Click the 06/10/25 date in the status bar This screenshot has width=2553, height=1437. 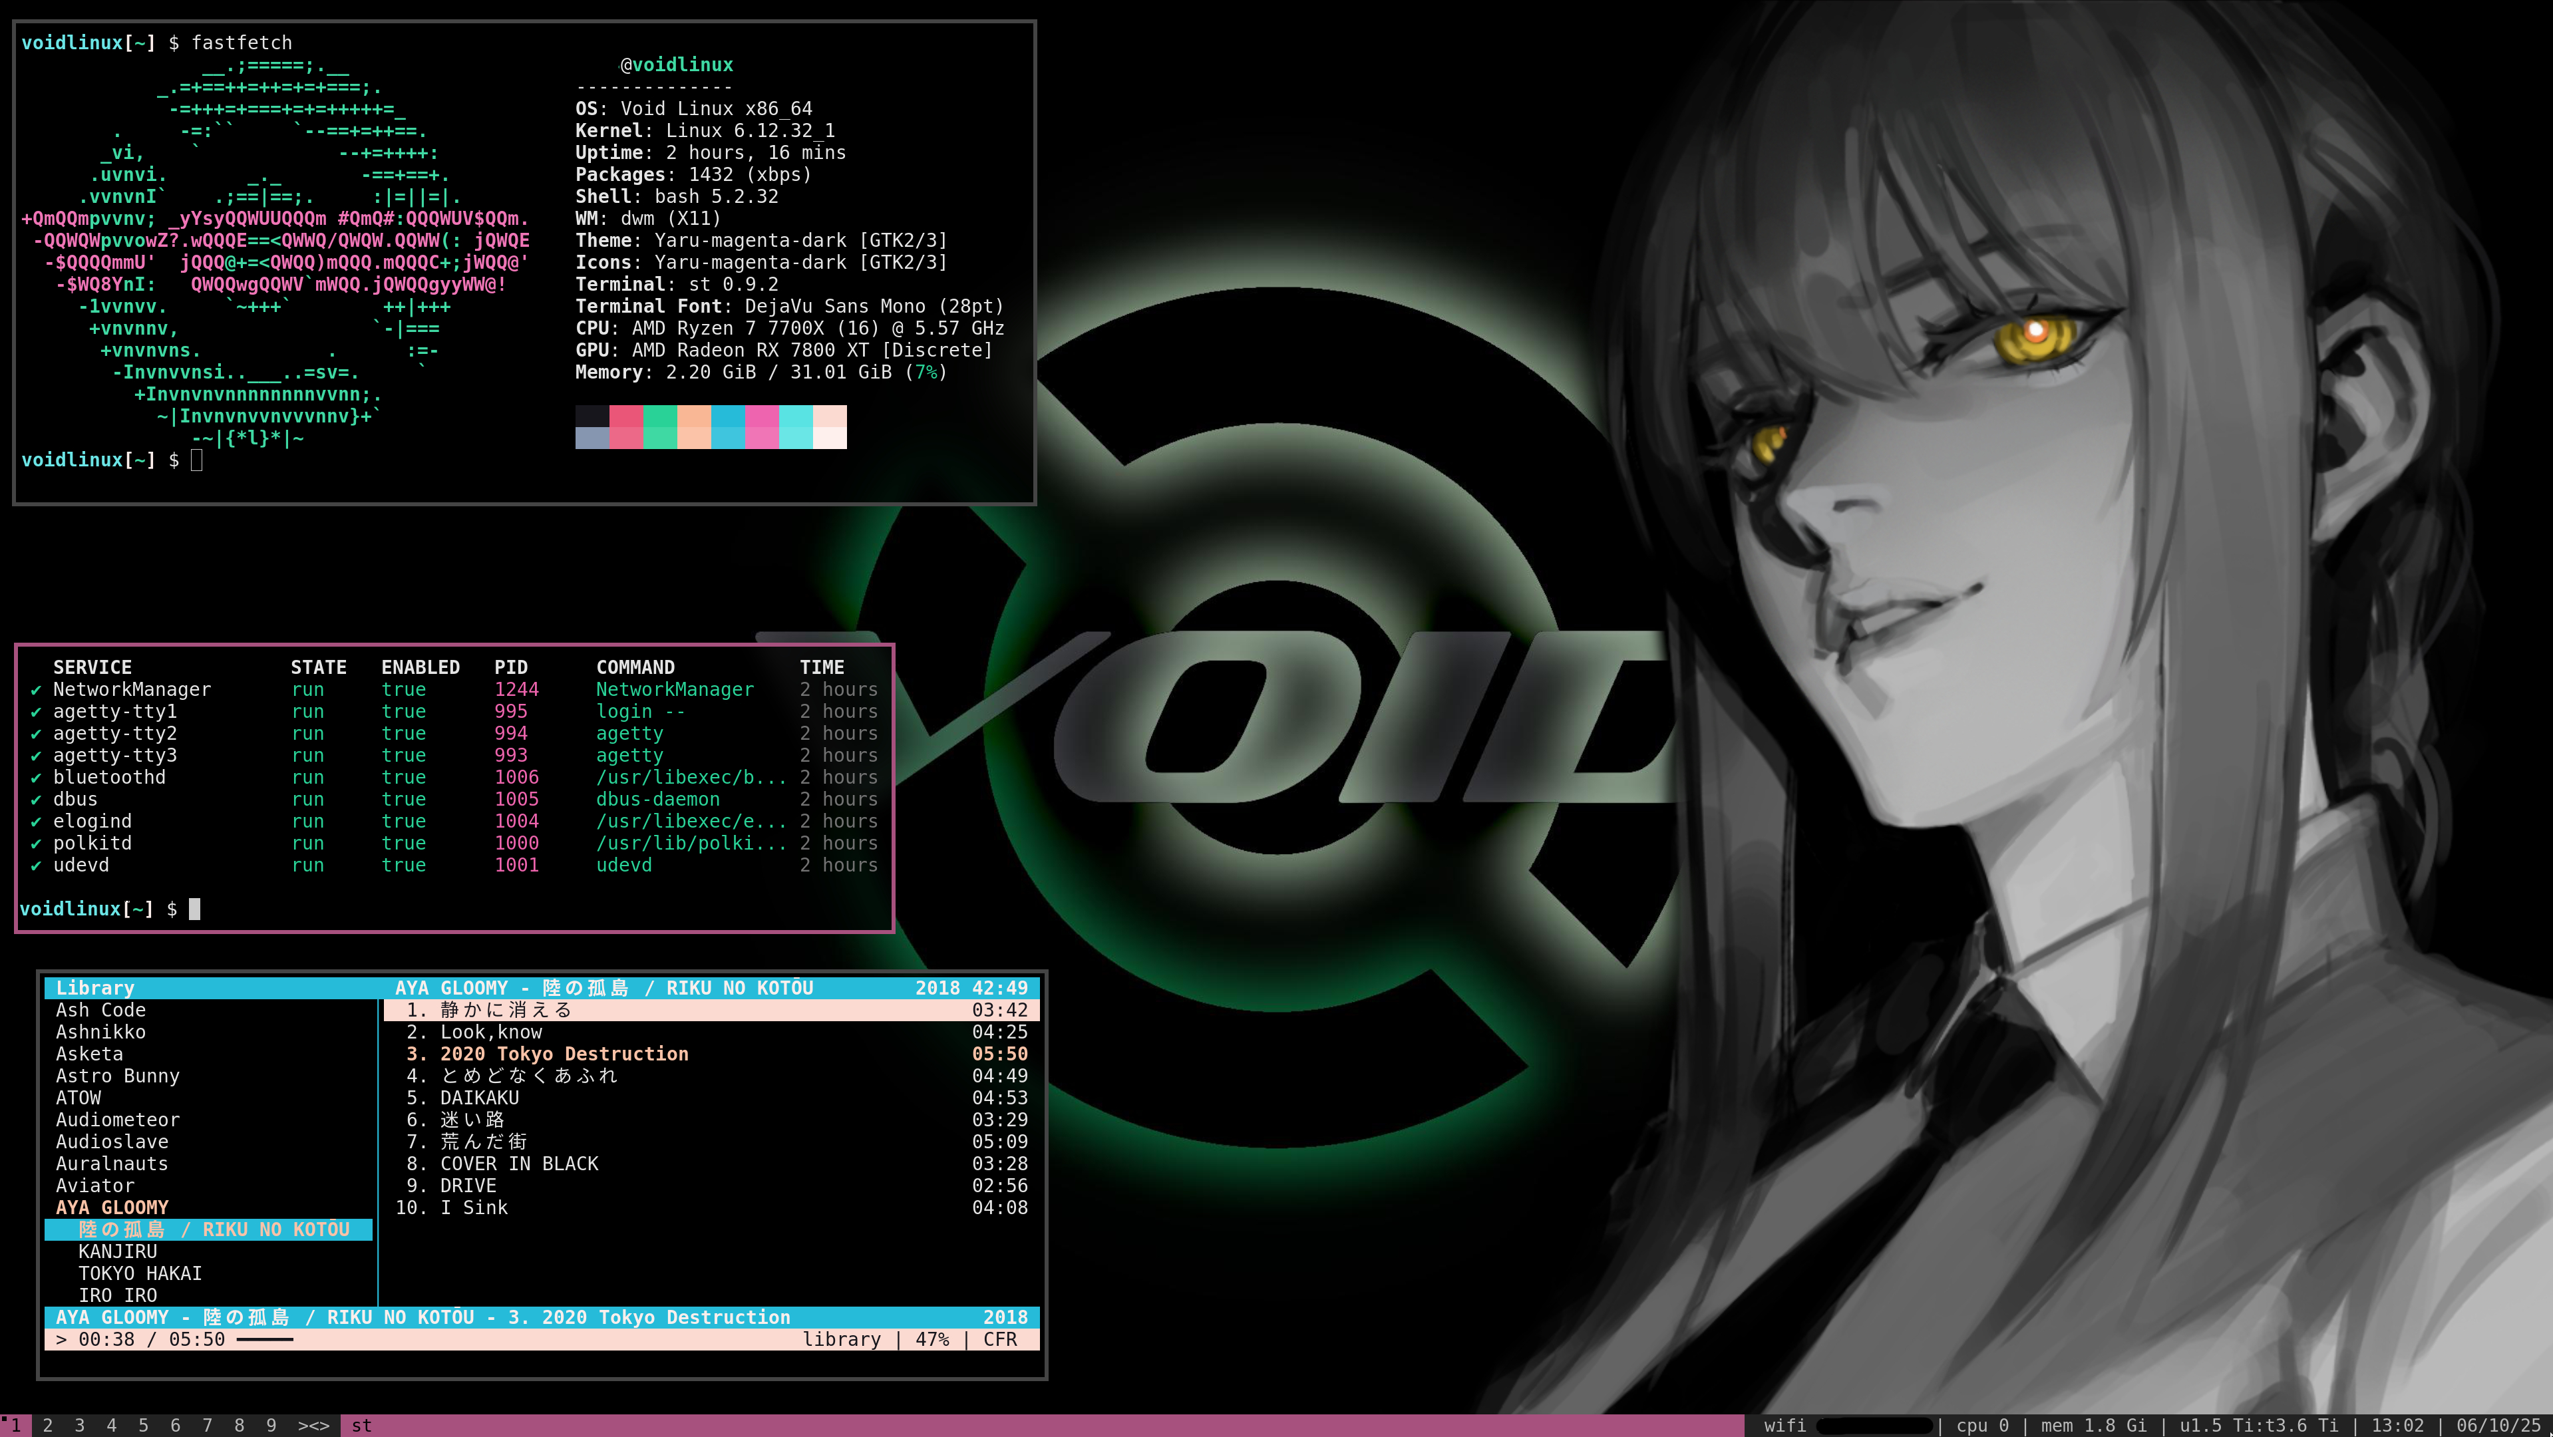pos(2498,1425)
